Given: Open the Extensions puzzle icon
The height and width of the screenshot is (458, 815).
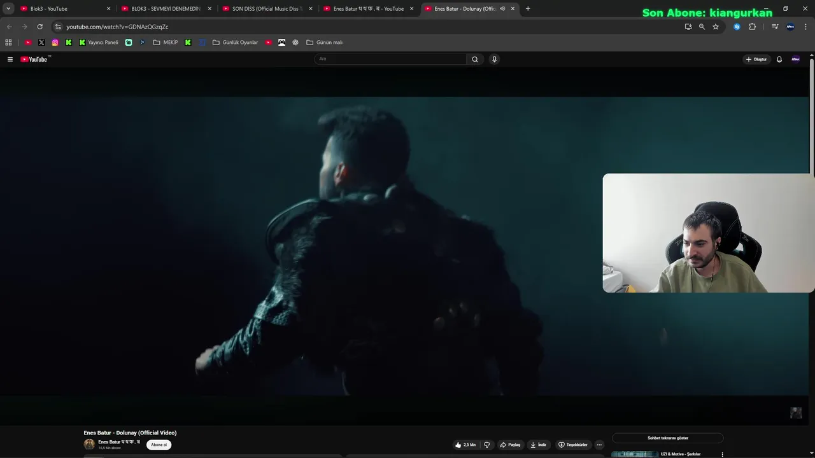Looking at the screenshot, I should pyautogui.click(x=752, y=27).
